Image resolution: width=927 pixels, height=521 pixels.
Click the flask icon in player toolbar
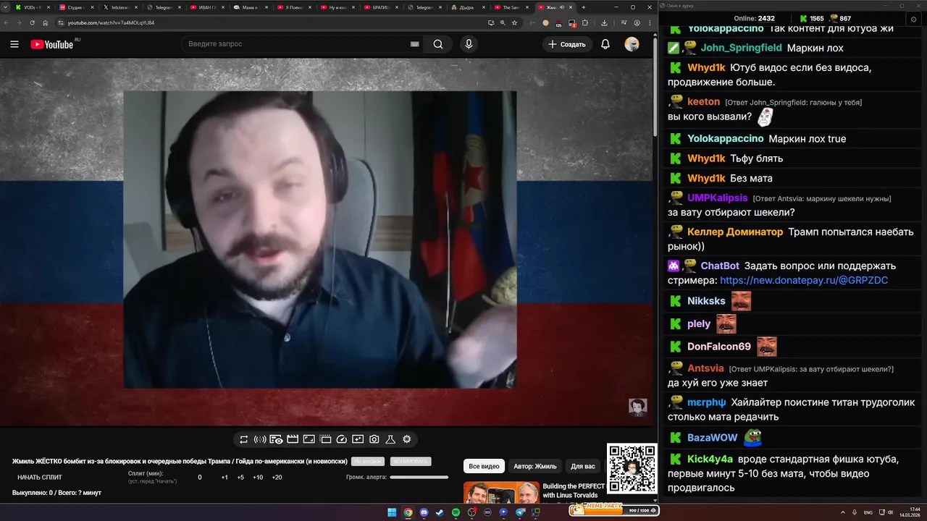[390, 439]
